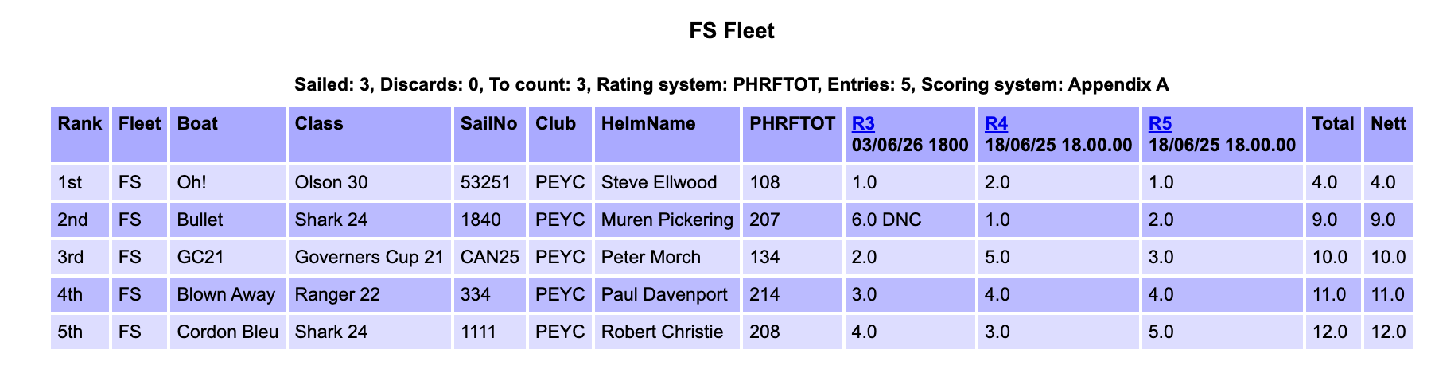
Task: Click helm name Robert Christie
Action: [x=662, y=332]
